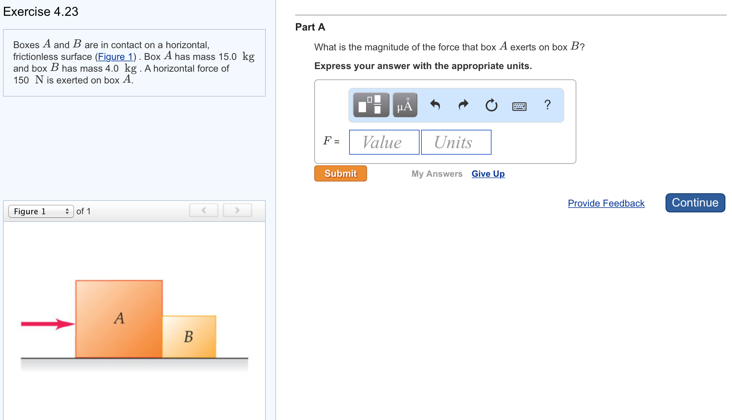732x420 pixels.
Task: Click the Part A heading
Action: click(309, 27)
